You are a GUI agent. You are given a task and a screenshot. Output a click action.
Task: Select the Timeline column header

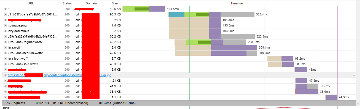click(x=237, y=3)
